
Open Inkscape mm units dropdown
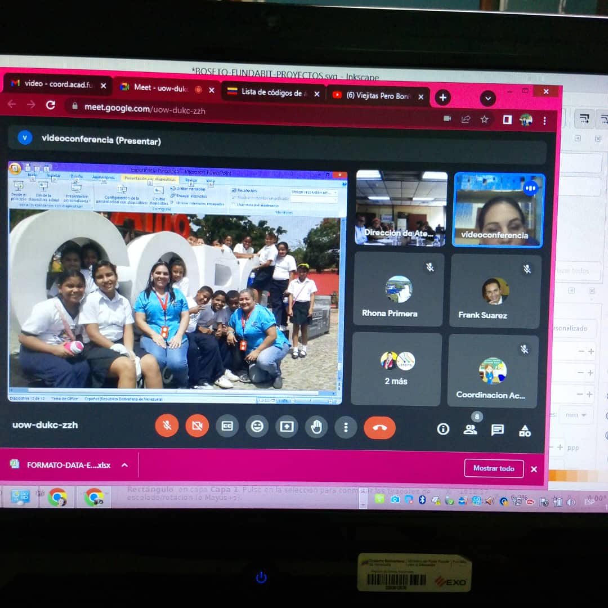[575, 415]
